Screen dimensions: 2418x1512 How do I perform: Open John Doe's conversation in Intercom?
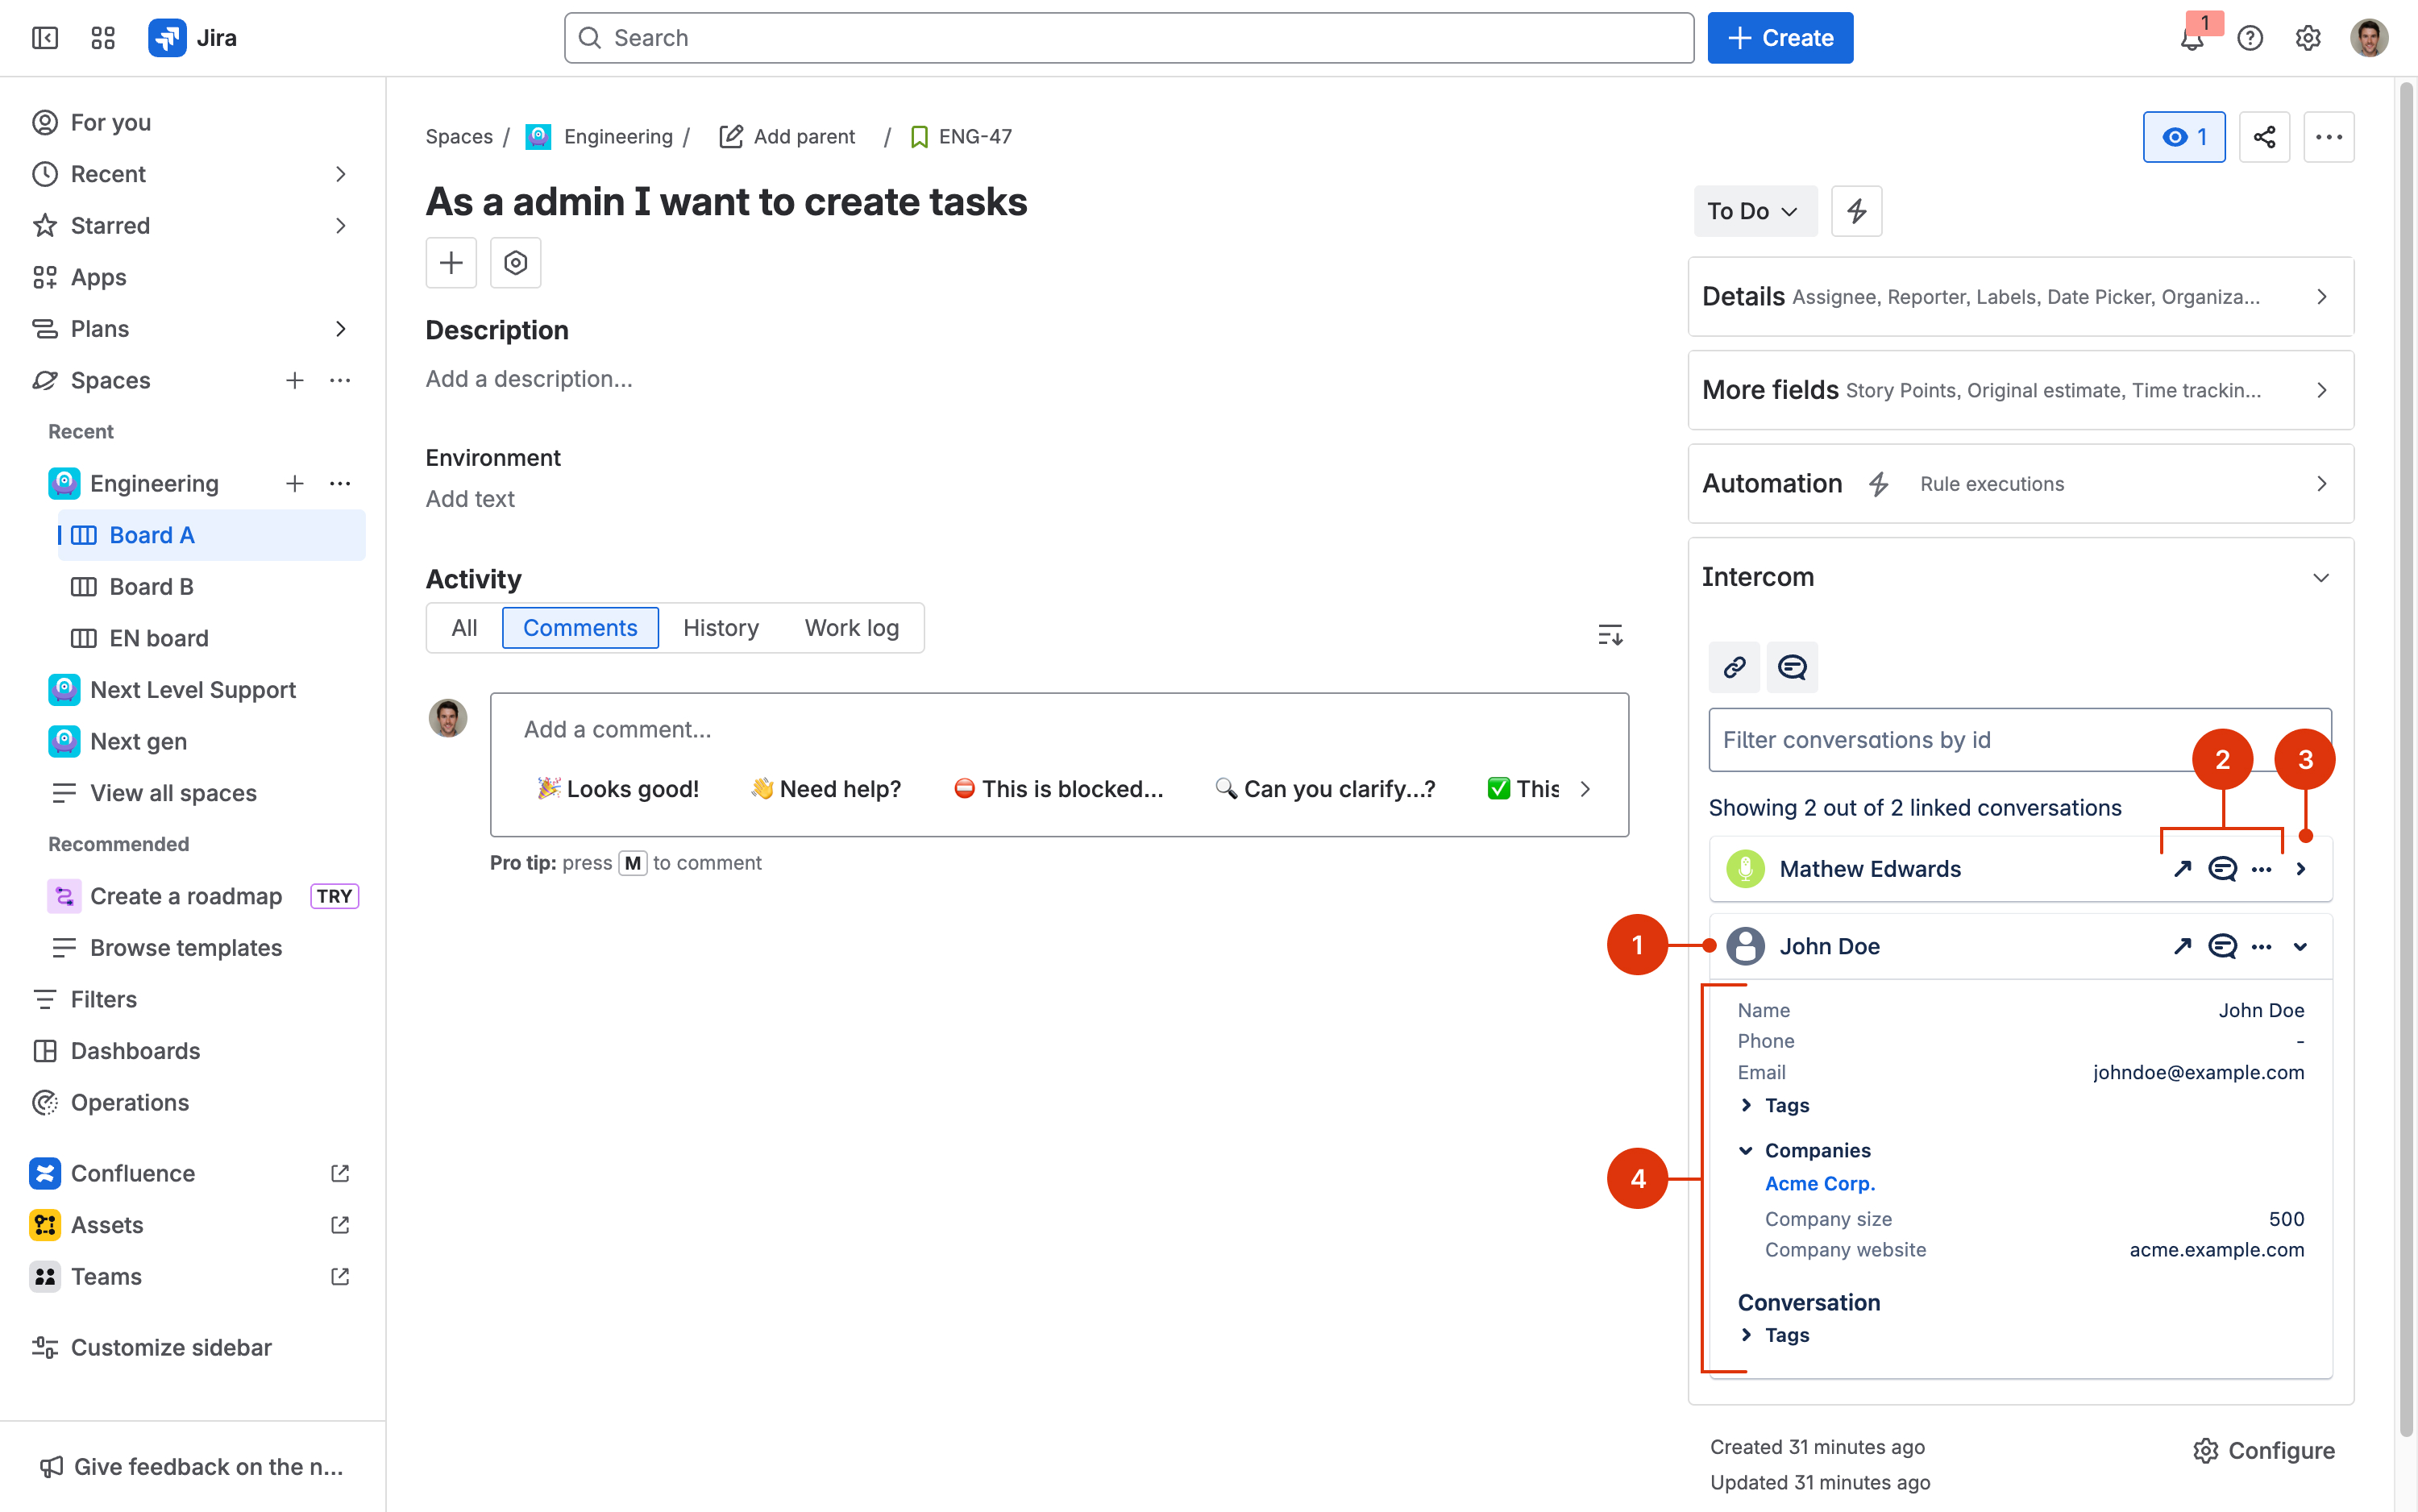pos(2182,946)
